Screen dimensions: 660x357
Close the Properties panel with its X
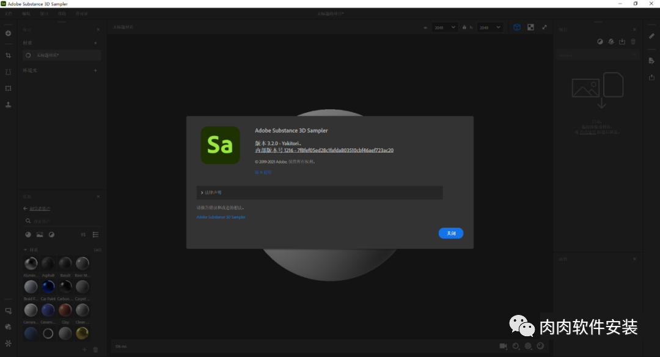tap(634, 259)
